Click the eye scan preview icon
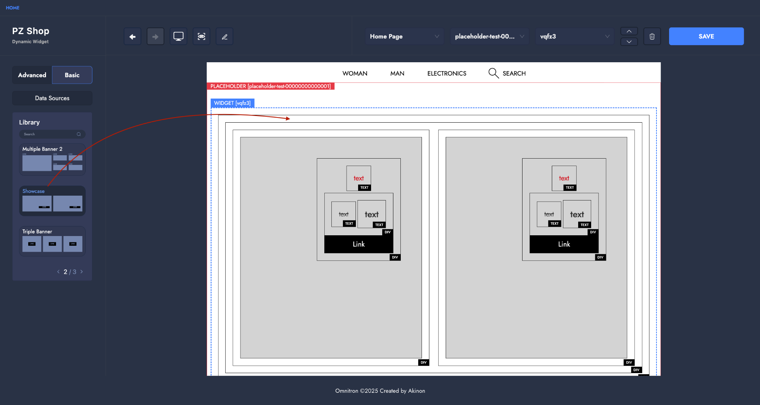760x405 pixels. (202, 37)
